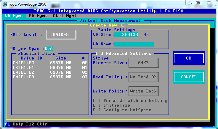This screenshot has height=129, width=218.
Task: Click the PERC 5/i BIOS Configuration Utility title
Action: [109, 11]
